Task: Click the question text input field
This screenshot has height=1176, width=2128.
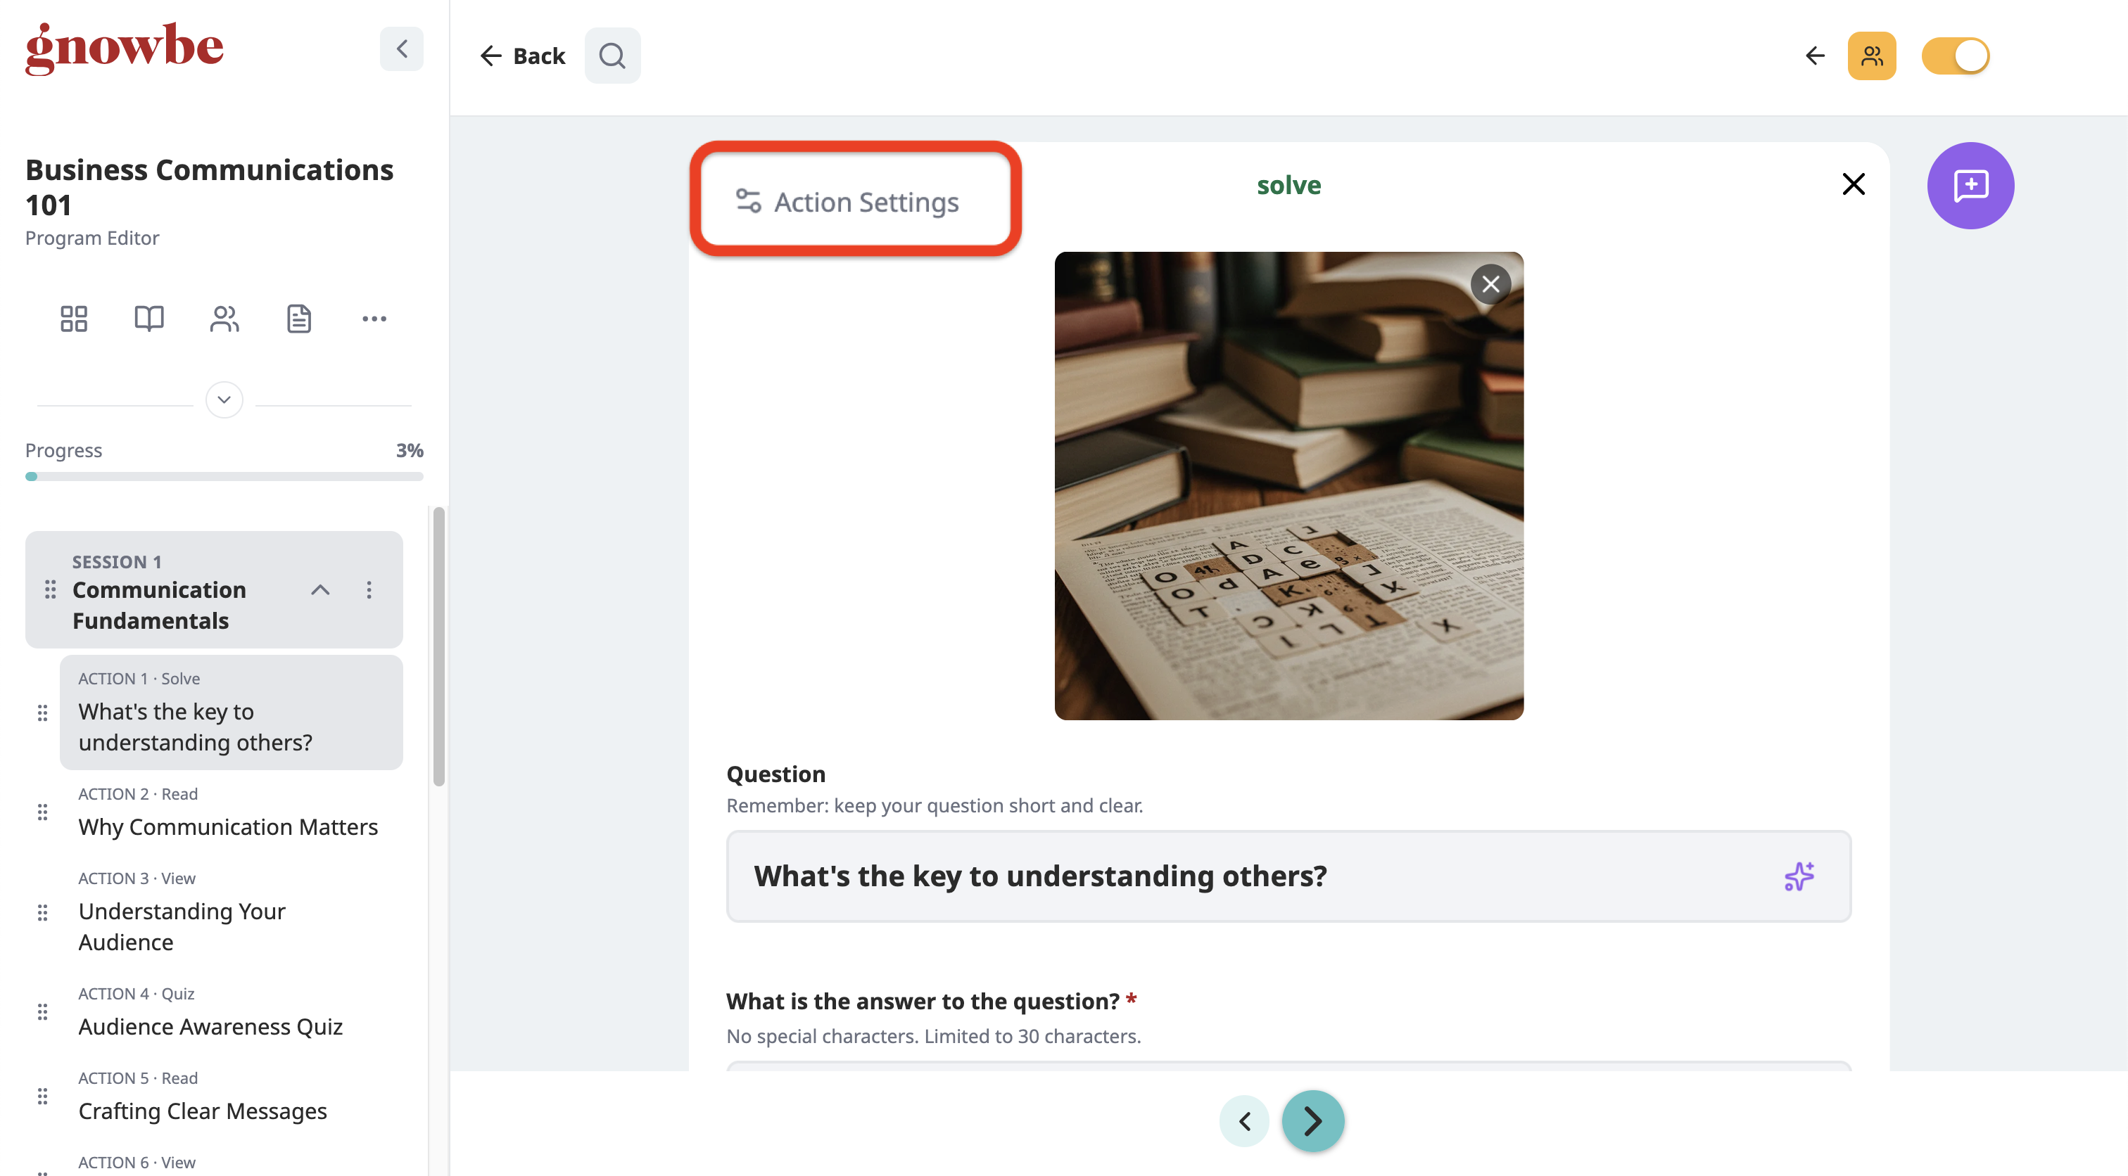Action: [x=1288, y=876]
